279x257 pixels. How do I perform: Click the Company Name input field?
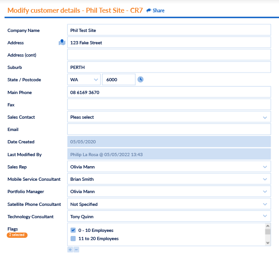click(x=169, y=30)
